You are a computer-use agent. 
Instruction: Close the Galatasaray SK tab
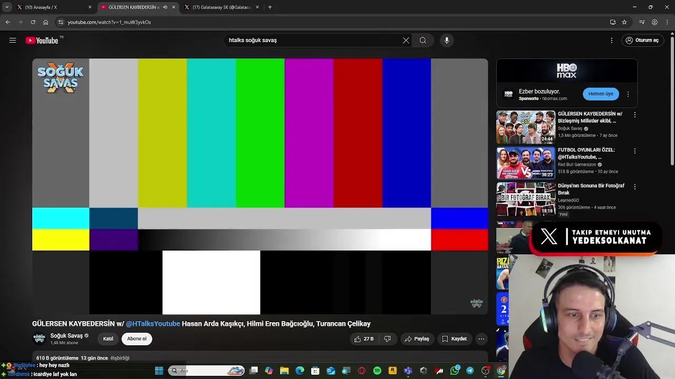point(257,7)
